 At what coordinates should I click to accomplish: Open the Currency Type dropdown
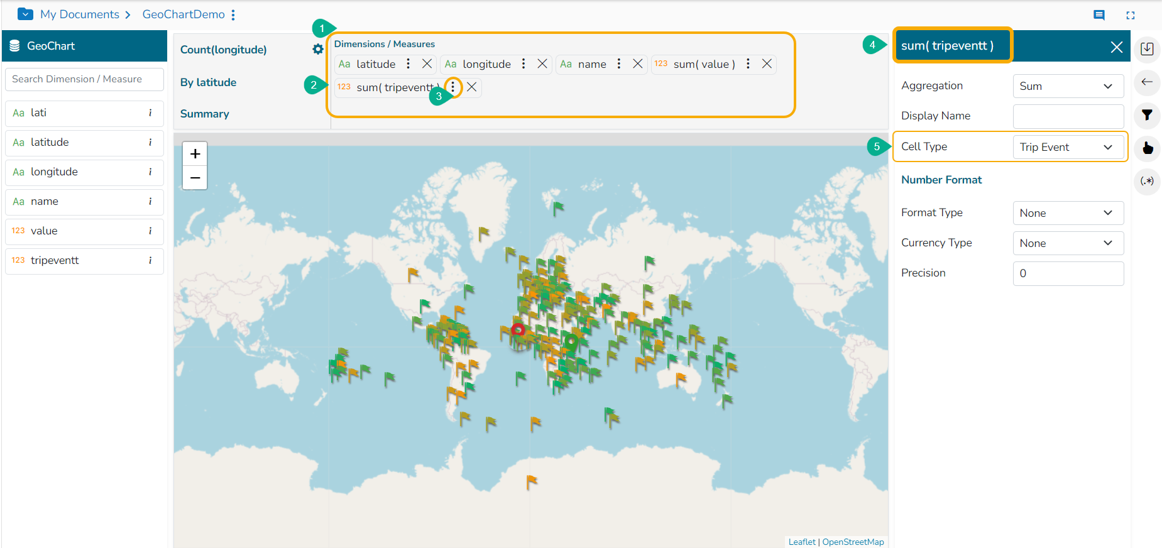[1068, 243]
